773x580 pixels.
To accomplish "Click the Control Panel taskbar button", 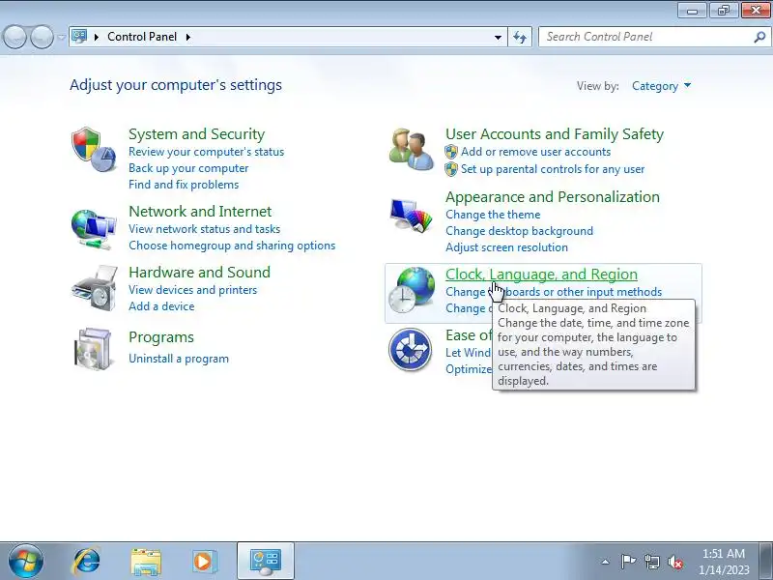I will [x=266, y=562].
